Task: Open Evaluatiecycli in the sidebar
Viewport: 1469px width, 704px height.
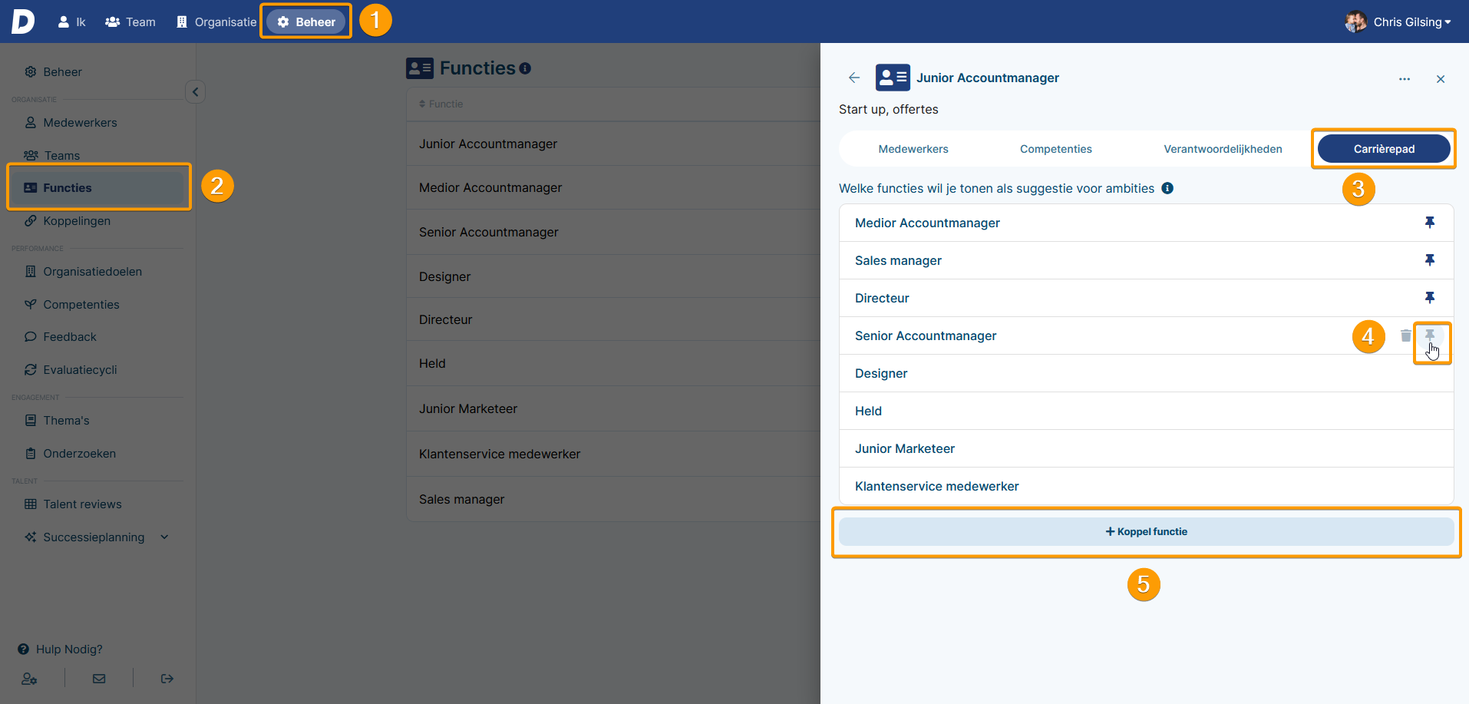Action: [x=71, y=370]
